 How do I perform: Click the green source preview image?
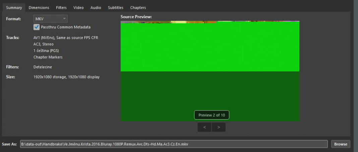pos(210,71)
